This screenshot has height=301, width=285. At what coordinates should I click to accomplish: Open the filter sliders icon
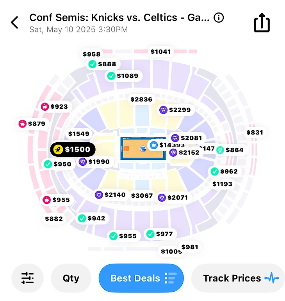click(27, 278)
